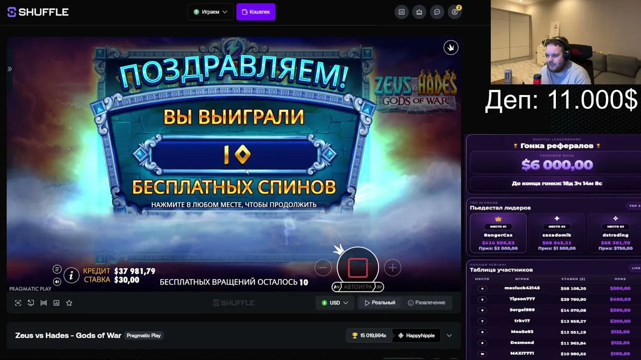Click the TOP 3 badge
This screenshot has width=641, height=360.
[634, 206]
